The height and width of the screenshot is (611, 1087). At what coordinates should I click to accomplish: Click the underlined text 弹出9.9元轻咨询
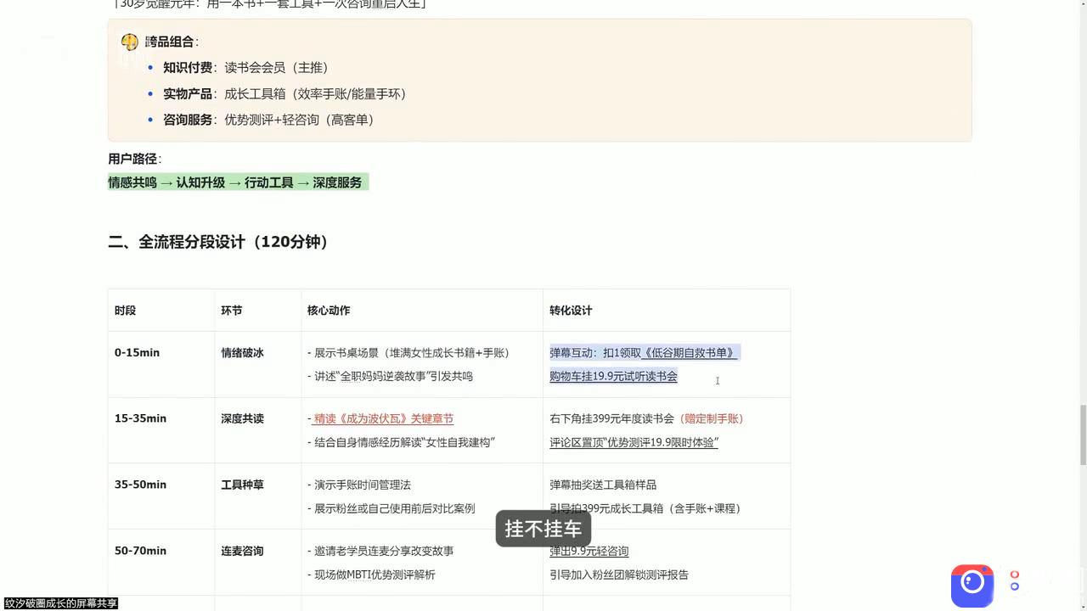(589, 551)
